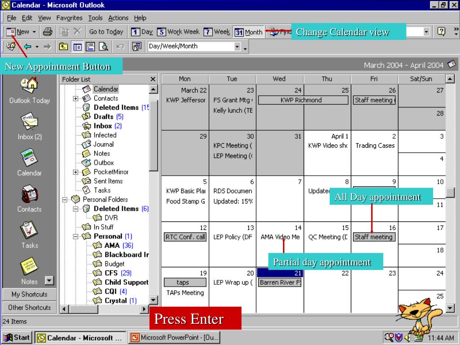
Task: Toggle the Folder List toolbar icon
Action: 77,47
